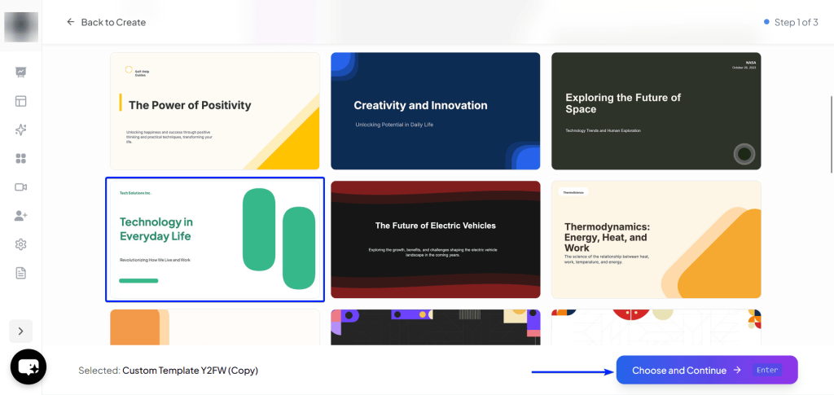834x395 pixels.
Task: Click the blurred profile avatar at top left
Action: [21, 27]
